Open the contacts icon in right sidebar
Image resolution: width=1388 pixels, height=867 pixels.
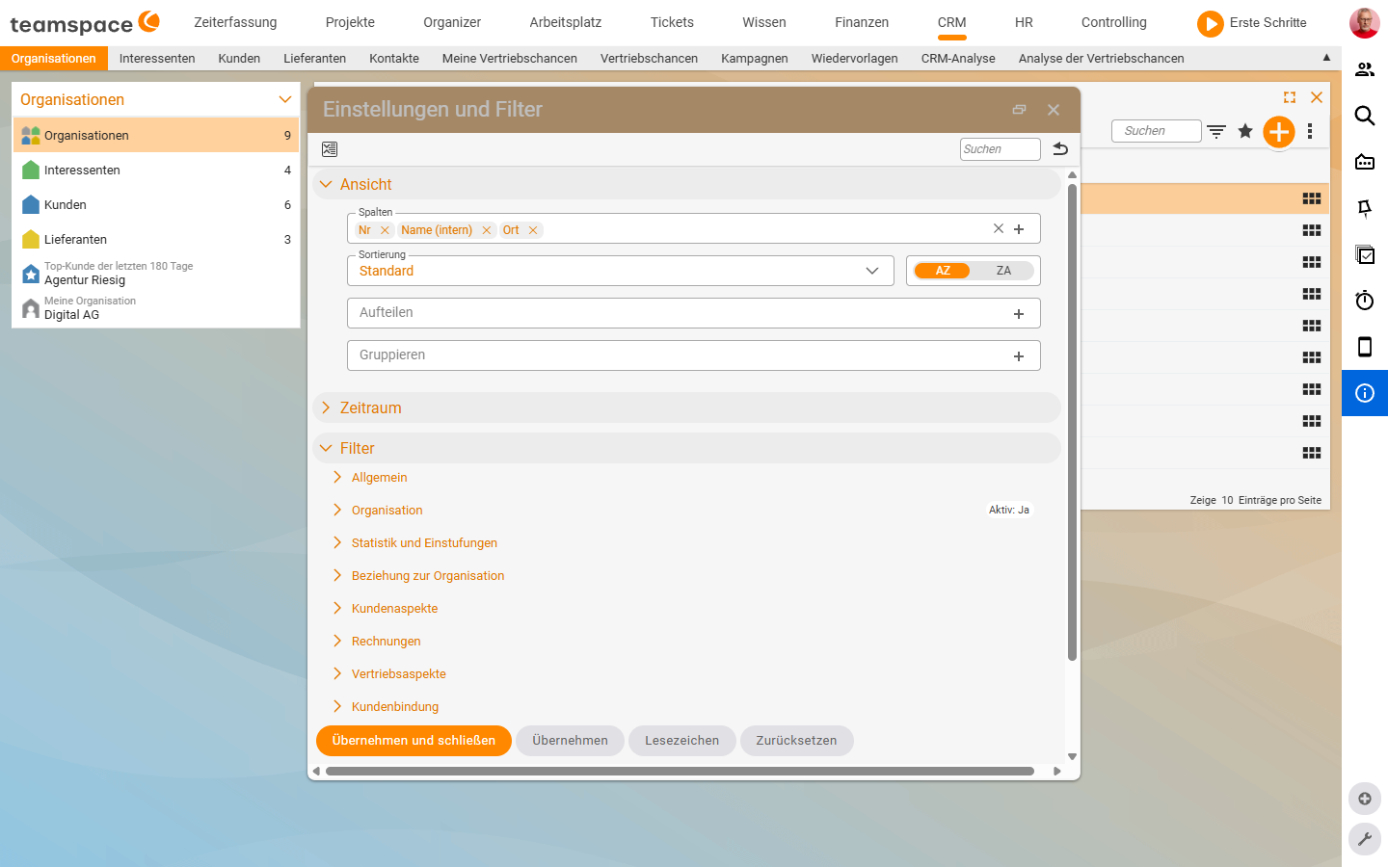pos(1365,69)
